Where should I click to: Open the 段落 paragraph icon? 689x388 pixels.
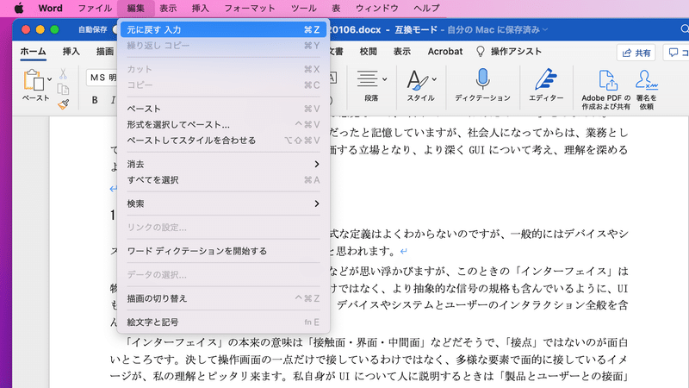[x=368, y=79]
